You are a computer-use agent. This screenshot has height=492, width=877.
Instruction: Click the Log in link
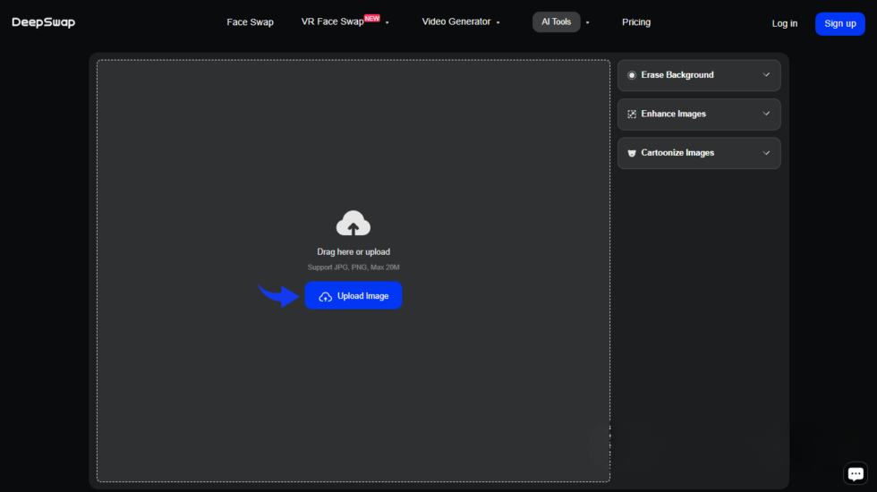tap(784, 24)
